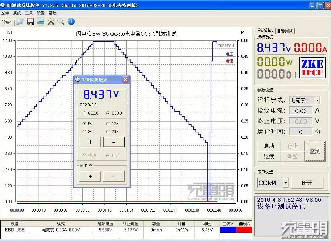Choose the 5V voltage option
Image resolution: width=331 pixels, height=241 pixels.
coord(87,124)
